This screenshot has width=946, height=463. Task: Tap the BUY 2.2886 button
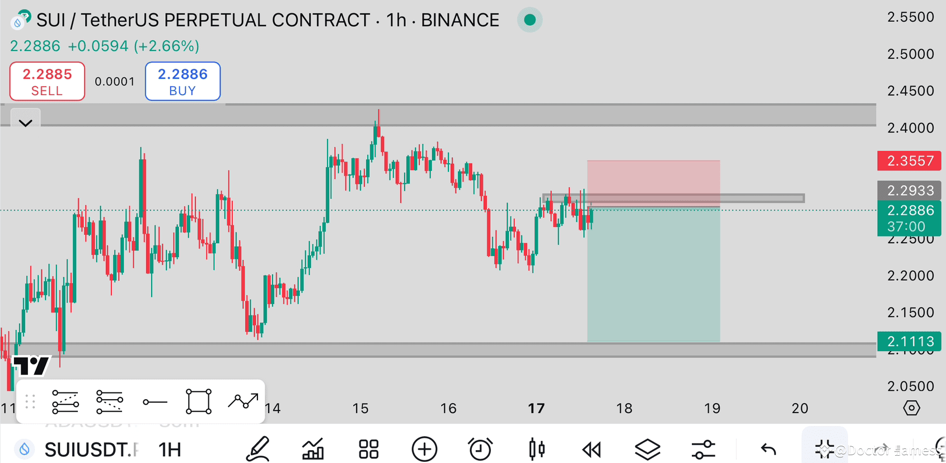pos(182,81)
